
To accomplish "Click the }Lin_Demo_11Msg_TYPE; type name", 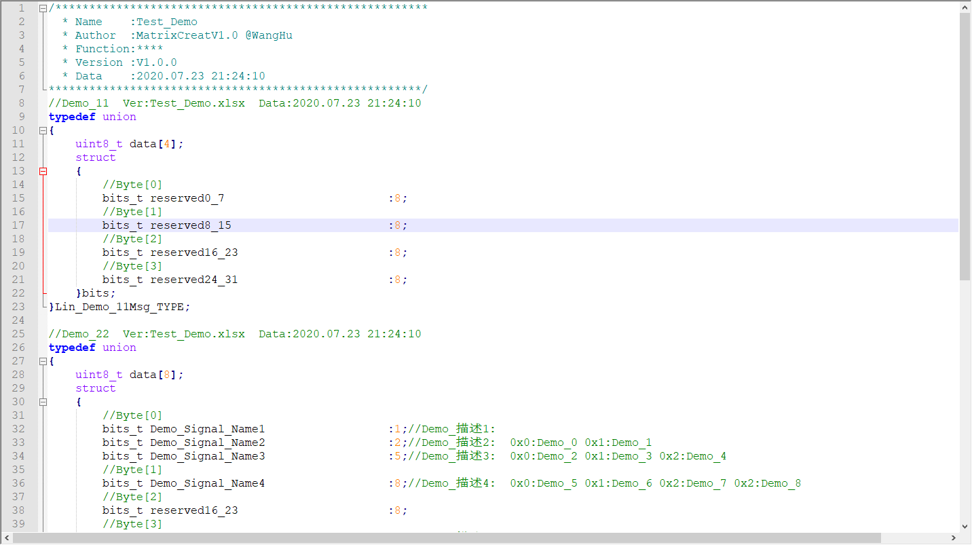I will point(119,307).
